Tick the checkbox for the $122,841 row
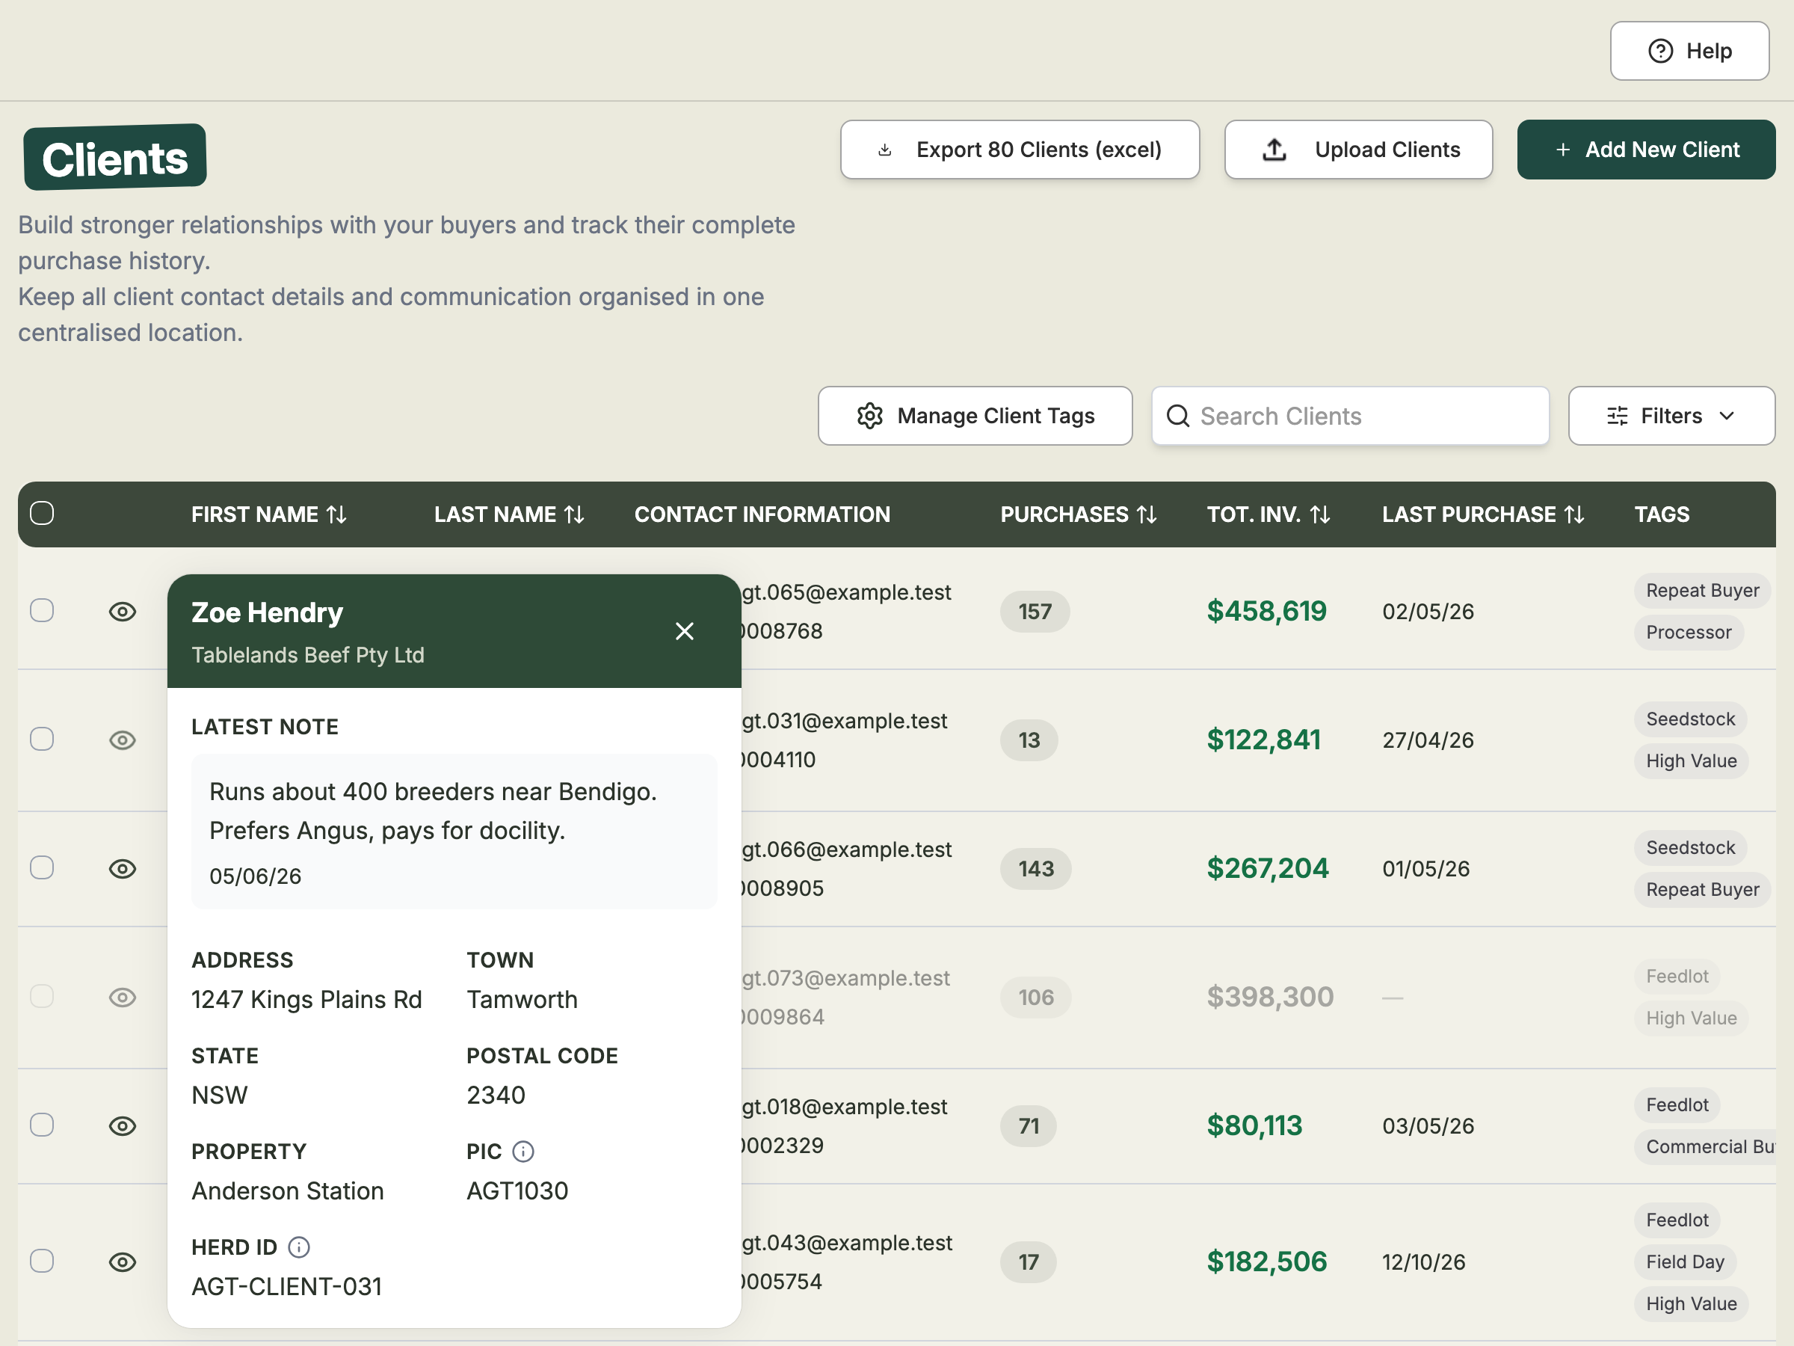The image size is (1794, 1346). [x=42, y=739]
